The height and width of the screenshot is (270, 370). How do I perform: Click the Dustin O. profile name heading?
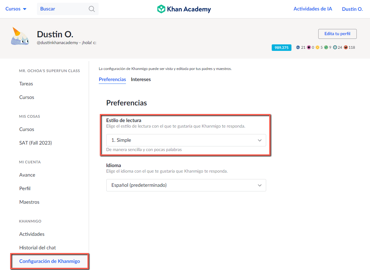point(55,34)
